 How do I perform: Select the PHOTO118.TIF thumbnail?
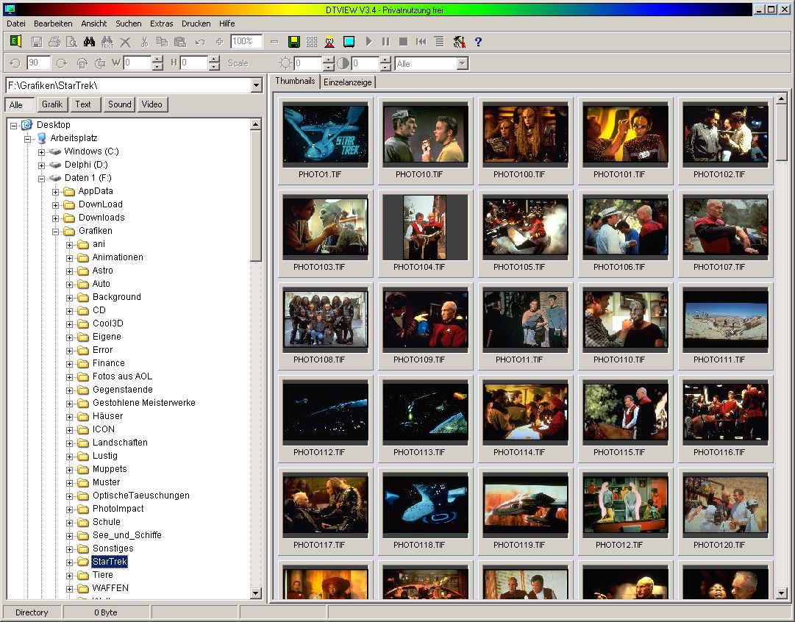pos(425,512)
